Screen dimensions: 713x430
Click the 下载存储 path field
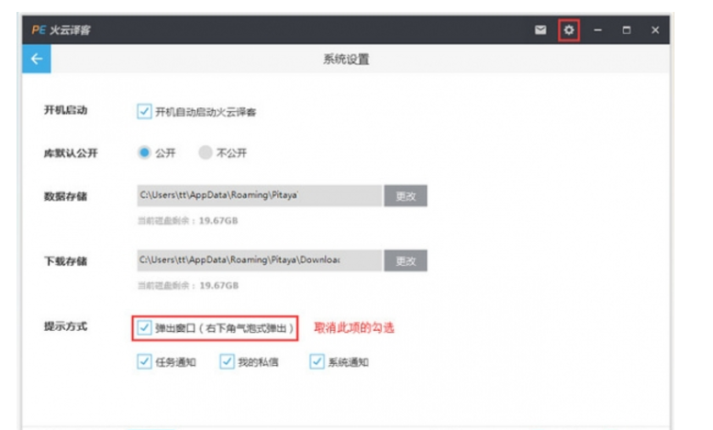(x=259, y=260)
